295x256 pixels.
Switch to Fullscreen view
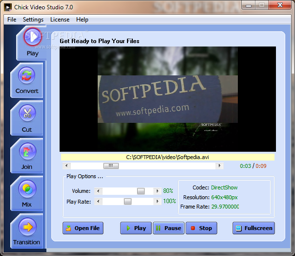pos(253,228)
